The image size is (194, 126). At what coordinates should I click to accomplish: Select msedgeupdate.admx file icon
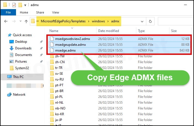pyautogui.click(x=52, y=44)
